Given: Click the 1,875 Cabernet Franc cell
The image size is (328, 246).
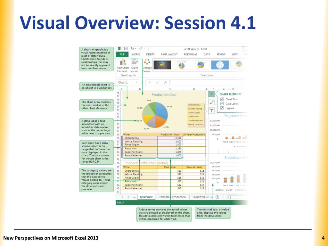Looking at the screenshot, I should pos(170,152).
